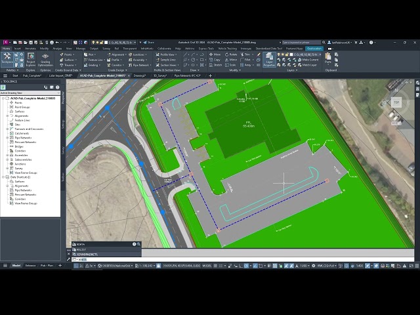The image size is (420, 315).
Task: Click the Share button in title bar
Action: click(149, 42)
